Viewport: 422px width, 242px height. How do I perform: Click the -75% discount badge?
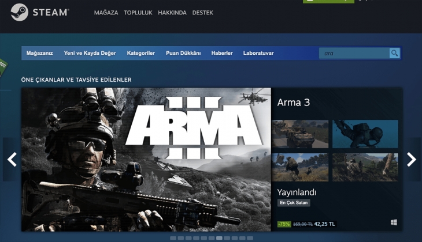(284, 224)
